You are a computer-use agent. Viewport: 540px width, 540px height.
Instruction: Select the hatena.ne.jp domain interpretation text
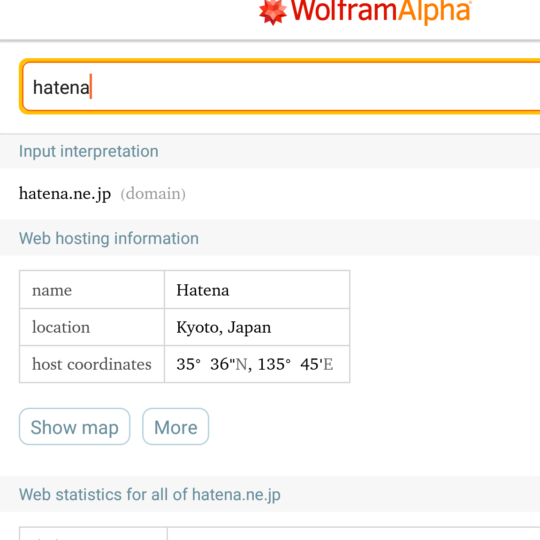[x=65, y=194]
